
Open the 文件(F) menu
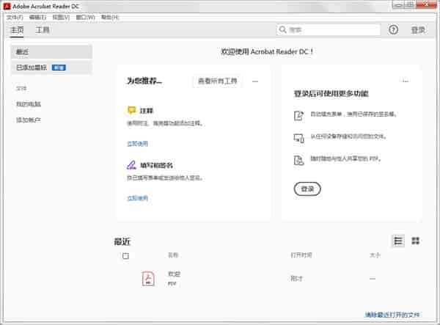tap(15, 17)
